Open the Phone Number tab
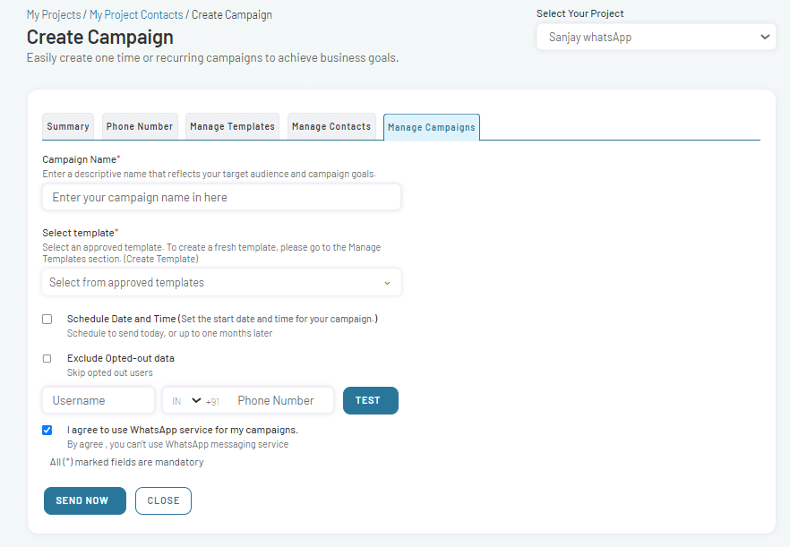Viewport: 790px width, 547px height. point(140,126)
